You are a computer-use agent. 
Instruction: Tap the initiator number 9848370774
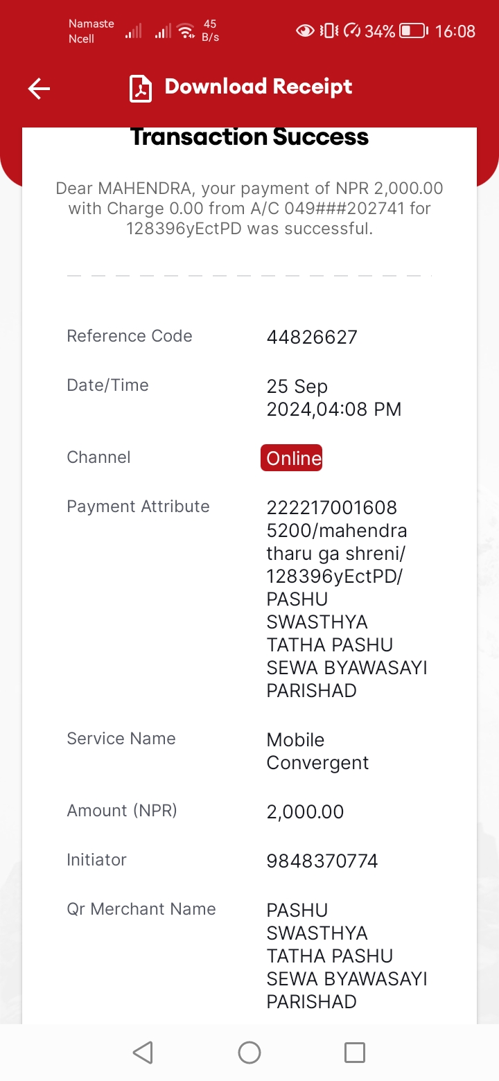[322, 861]
